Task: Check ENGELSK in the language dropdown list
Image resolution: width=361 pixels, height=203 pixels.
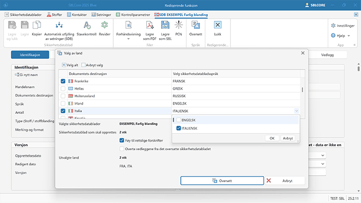Action: [179, 120]
